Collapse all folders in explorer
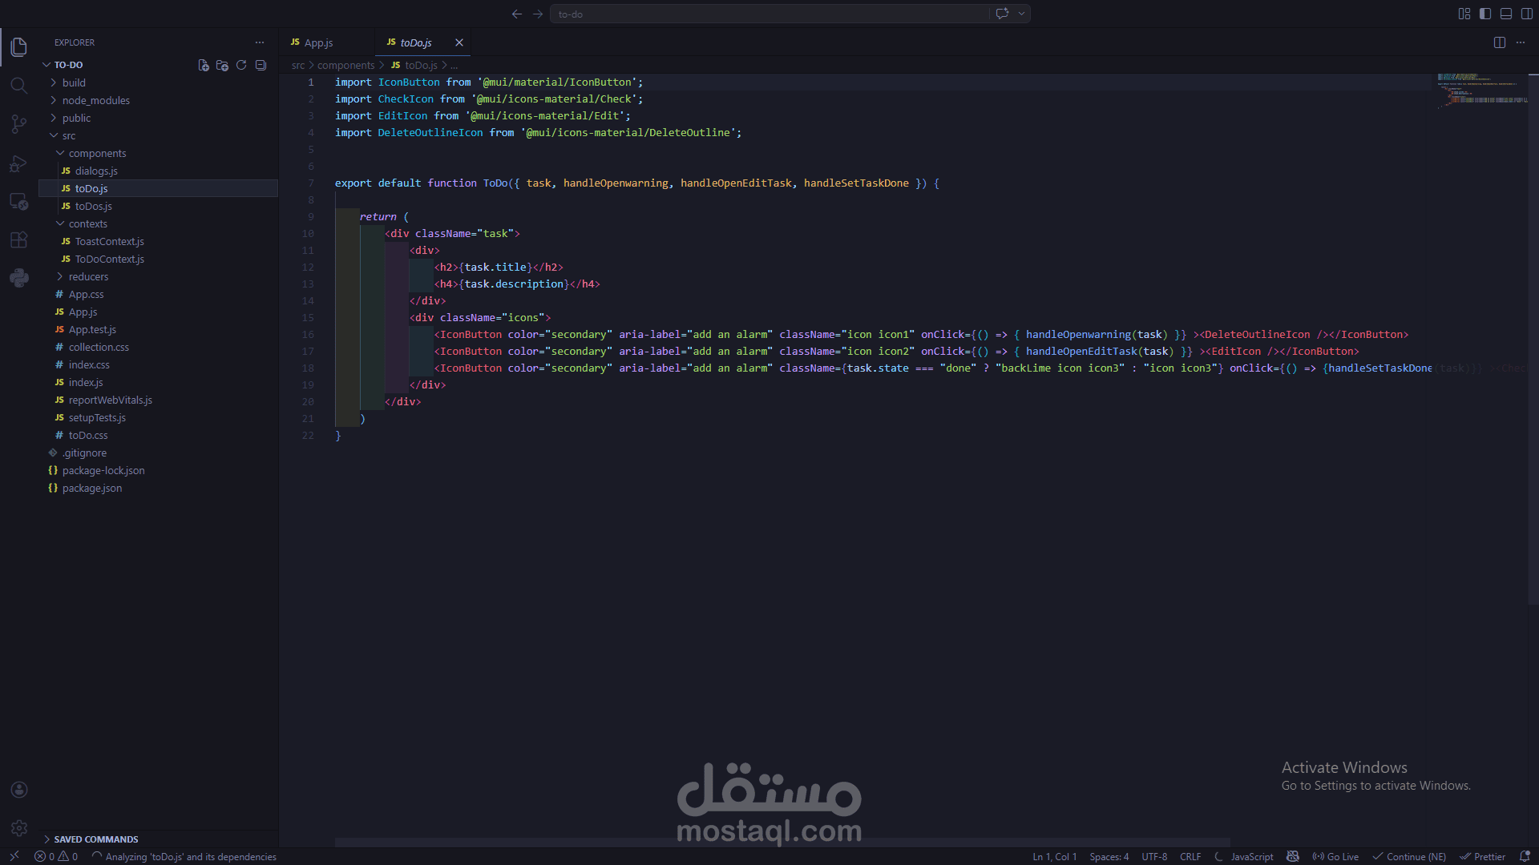Viewport: 1539px width, 865px height. click(261, 65)
